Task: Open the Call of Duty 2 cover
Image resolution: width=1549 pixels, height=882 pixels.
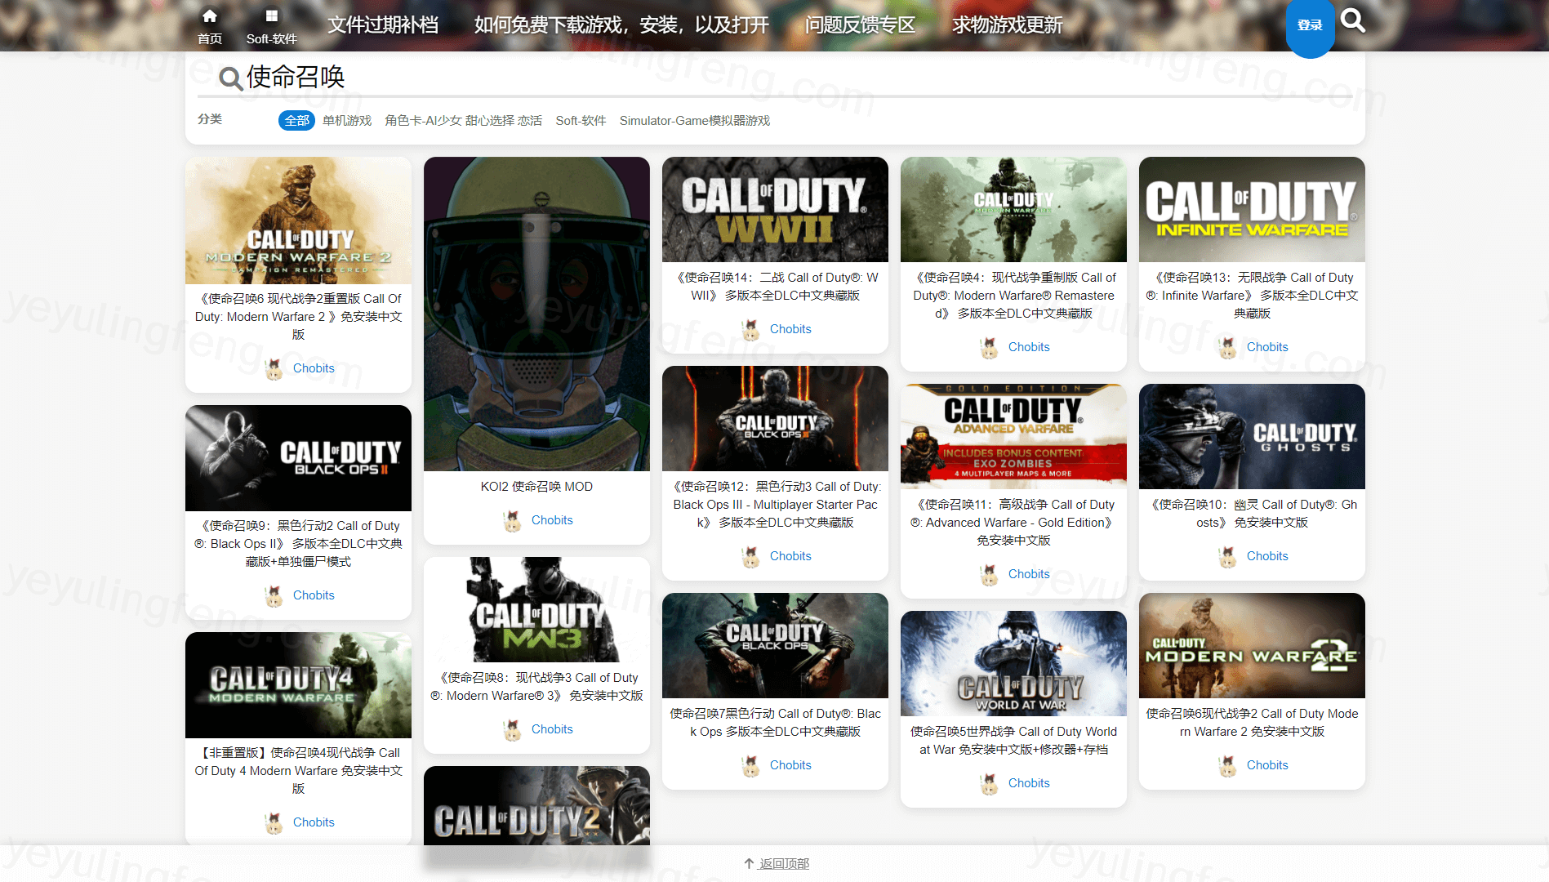Action: (537, 805)
